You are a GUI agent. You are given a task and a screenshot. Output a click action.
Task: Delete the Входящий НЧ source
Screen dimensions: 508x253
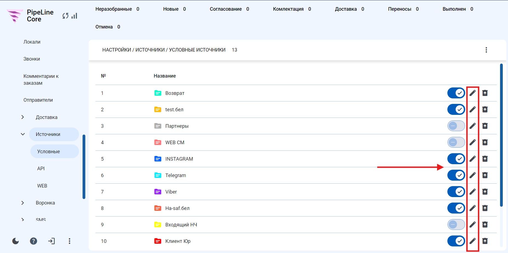485,224
